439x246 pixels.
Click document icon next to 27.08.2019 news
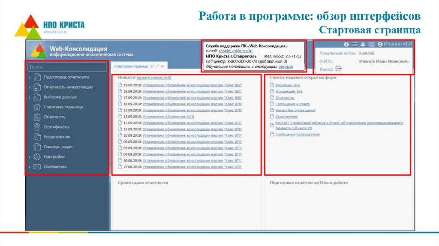point(120,167)
